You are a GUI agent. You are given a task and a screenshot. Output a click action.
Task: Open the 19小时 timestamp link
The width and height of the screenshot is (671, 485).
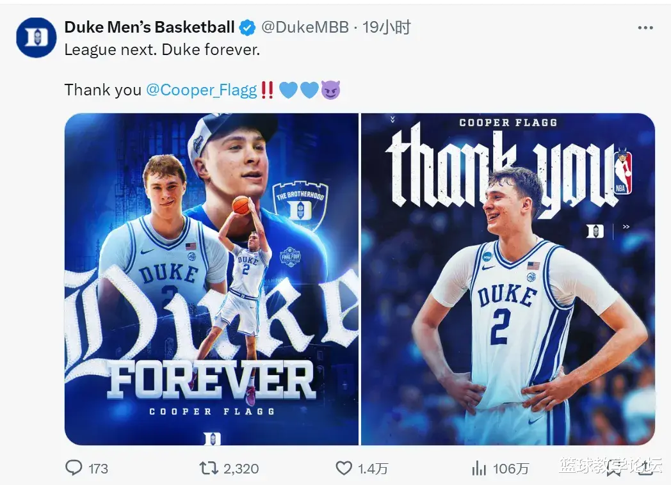coord(387,27)
